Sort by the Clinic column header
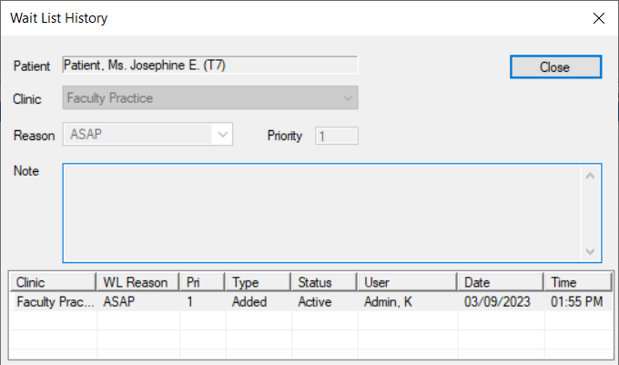619x365 pixels. click(52, 282)
